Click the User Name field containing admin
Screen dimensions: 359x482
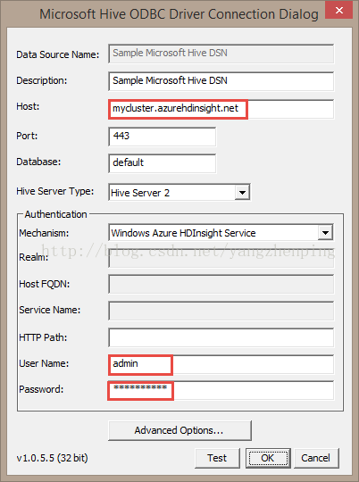click(x=221, y=364)
